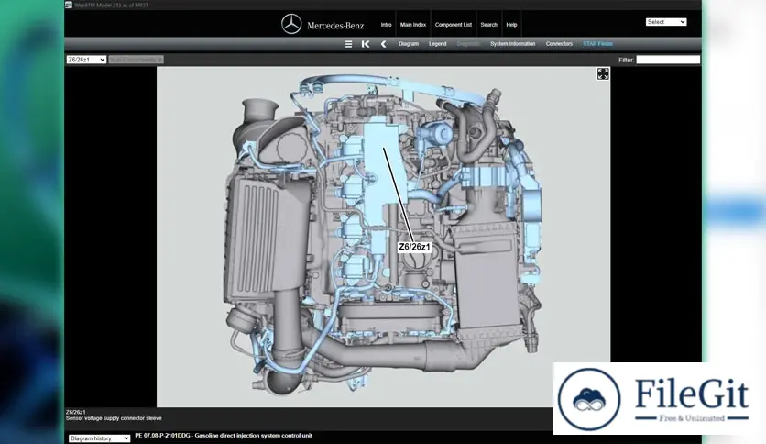Open the Connectors tab

tap(559, 44)
